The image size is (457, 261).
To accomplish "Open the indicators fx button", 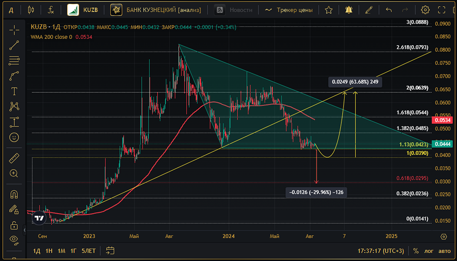I will click(51, 10).
